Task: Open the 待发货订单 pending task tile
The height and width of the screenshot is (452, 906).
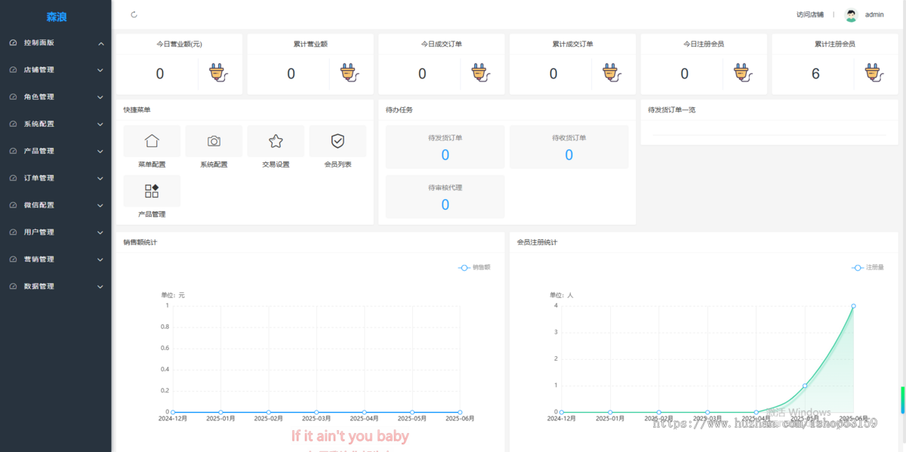Action: click(x=445, y=147)
